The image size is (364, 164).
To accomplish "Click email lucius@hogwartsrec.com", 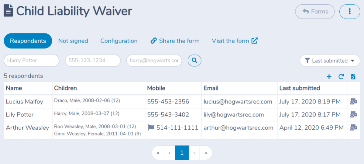I will coord(238,102).
